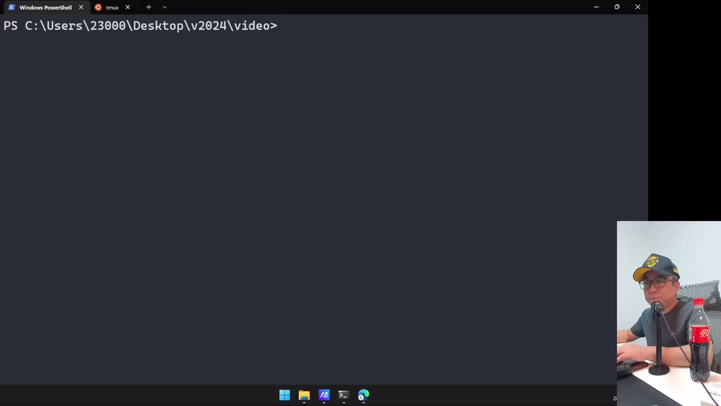Select the Windows PowerShell tab
The height and width of the screenshot is (406, 721).
45,7
